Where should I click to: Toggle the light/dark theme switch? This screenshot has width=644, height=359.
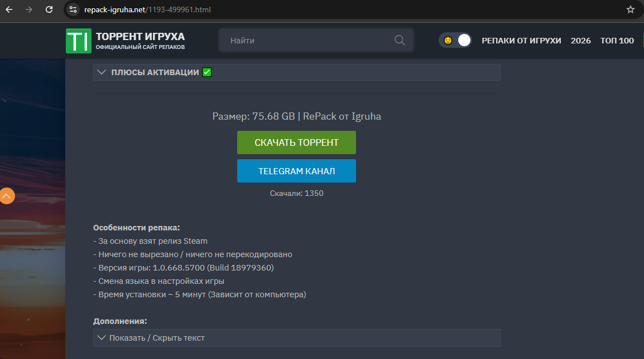[455, 41]
